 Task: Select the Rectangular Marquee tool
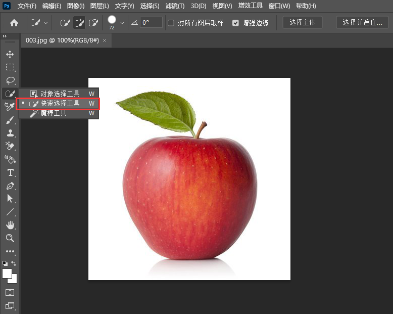[x=10, y=67]
